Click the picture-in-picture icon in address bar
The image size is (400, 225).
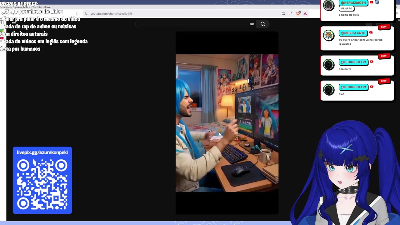coord(283,14)
